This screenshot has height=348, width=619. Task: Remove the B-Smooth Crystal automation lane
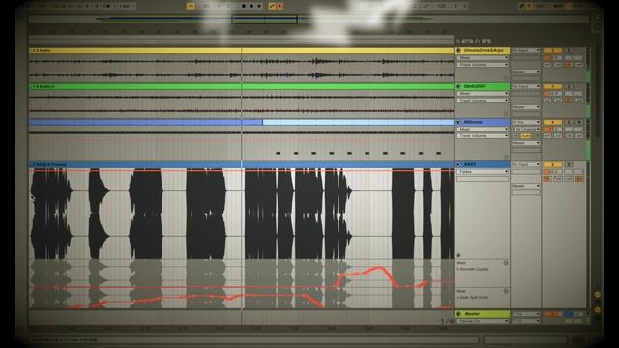pyautogui.click(x=506, y=263)
